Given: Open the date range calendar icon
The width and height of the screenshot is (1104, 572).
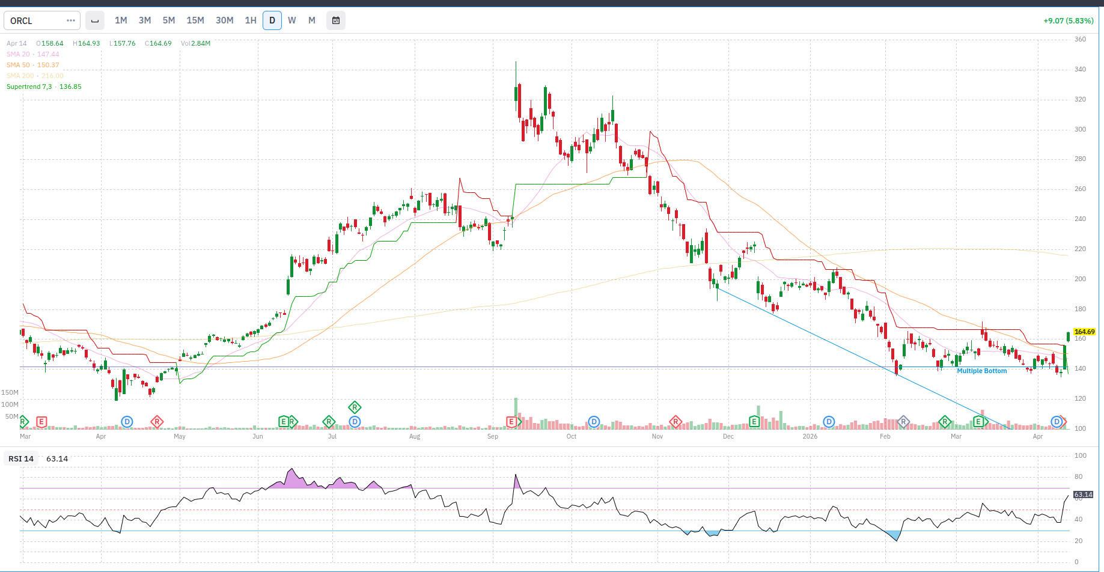Looking at the screenshot, I should point(336,20).
